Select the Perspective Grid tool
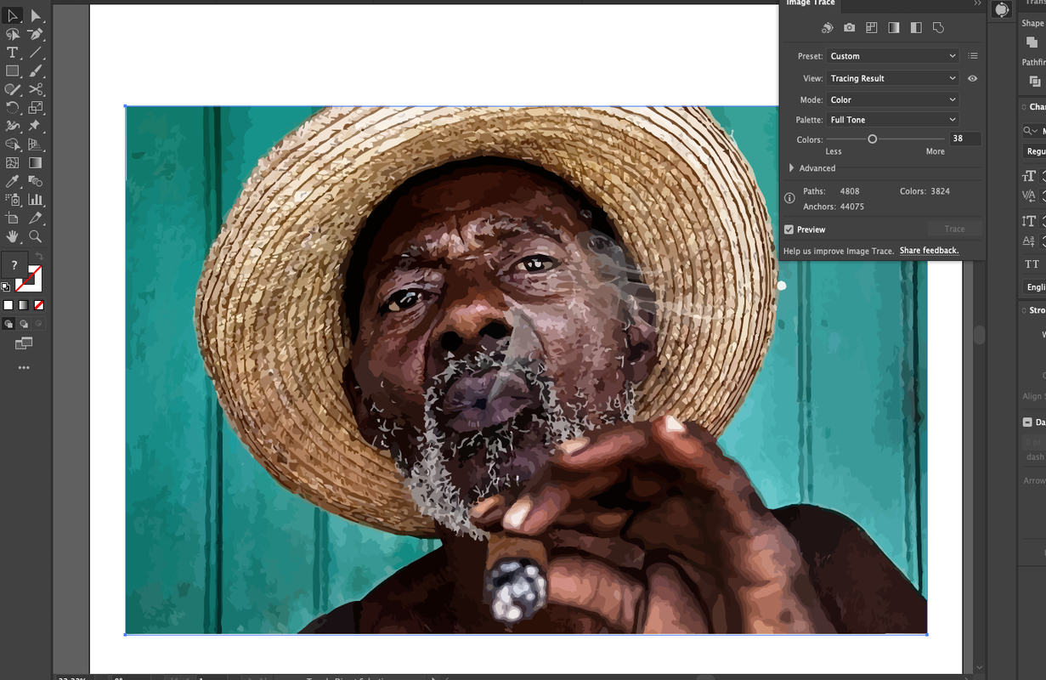This screenshot has height=680, width=1046. [x=36, y=144]
